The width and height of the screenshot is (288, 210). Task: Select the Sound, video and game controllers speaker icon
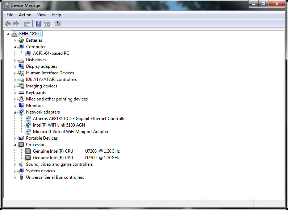21,164
